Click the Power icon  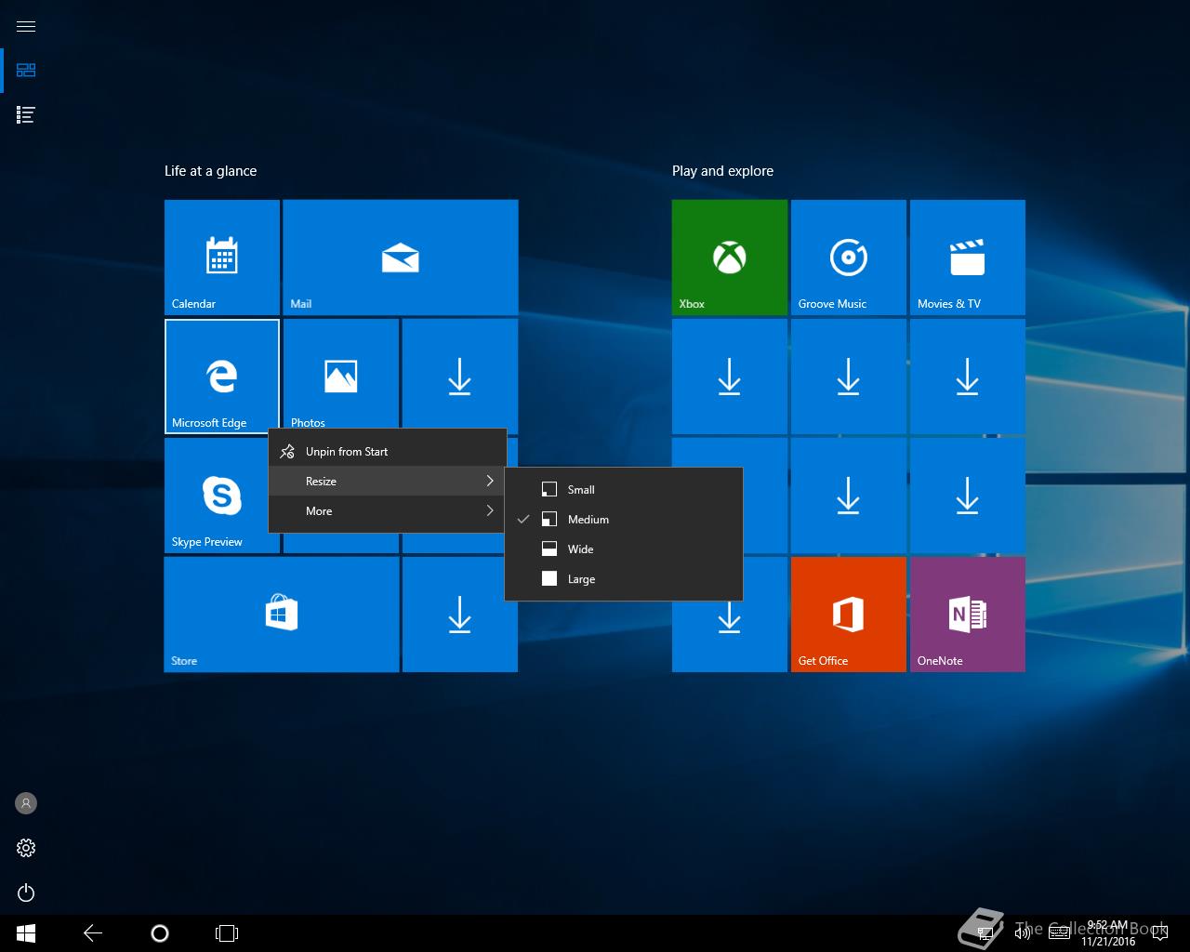point(26,892)
